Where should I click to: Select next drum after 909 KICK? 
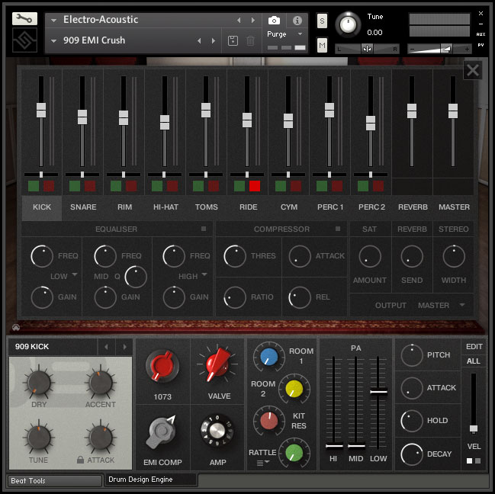point(124,347)
